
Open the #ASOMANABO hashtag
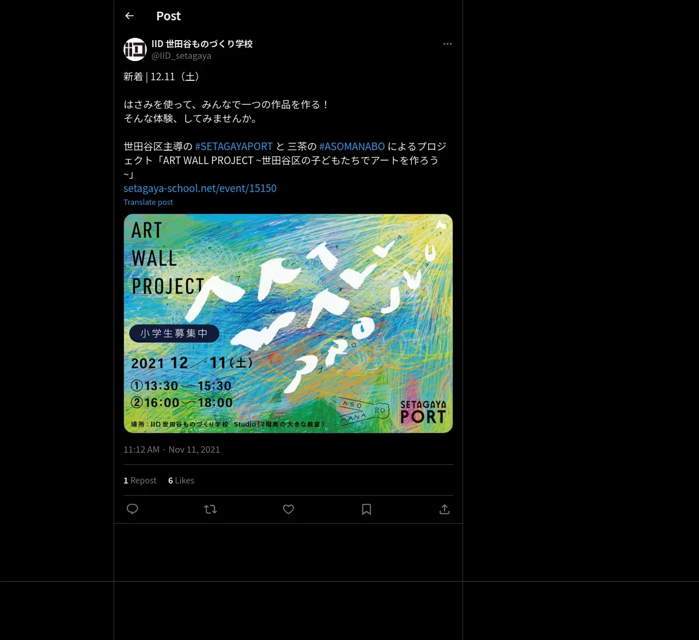(x=352, y=146)
